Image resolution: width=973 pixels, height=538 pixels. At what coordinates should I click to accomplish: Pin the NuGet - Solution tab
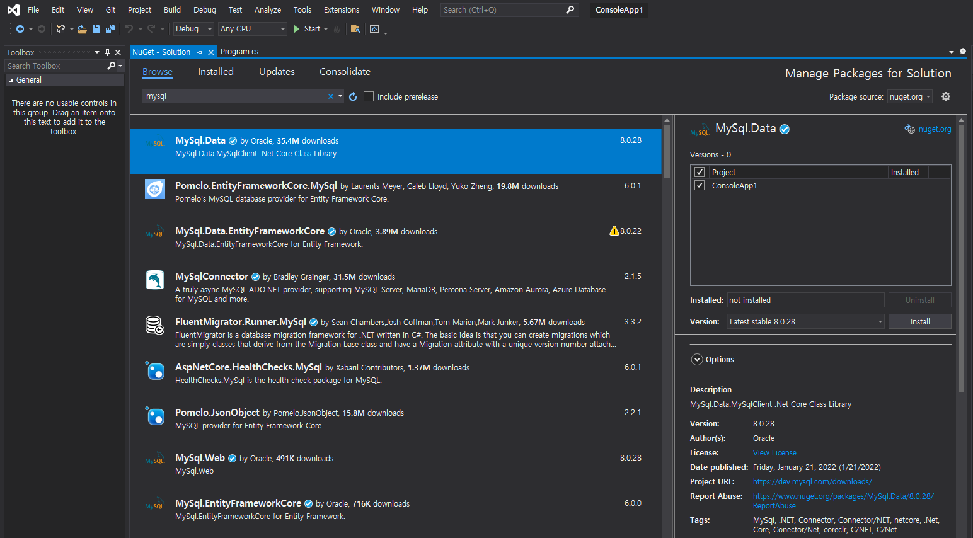pos(199,52)
